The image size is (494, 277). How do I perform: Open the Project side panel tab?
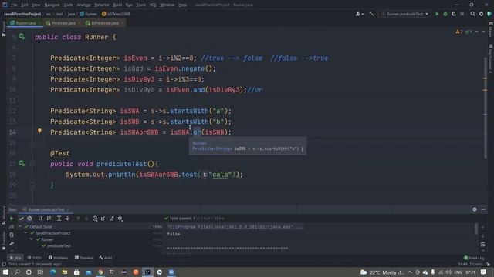point(3,29)
